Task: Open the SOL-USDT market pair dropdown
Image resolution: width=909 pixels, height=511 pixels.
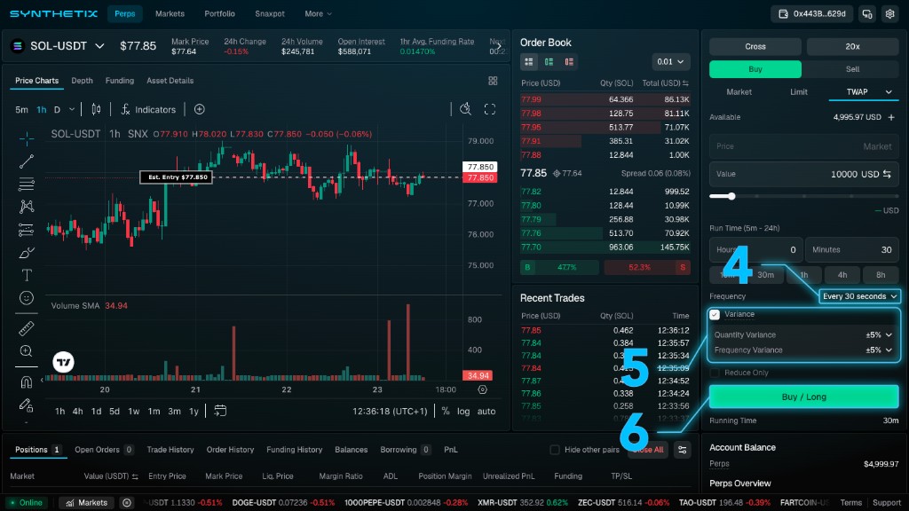Action: (58, 46)
